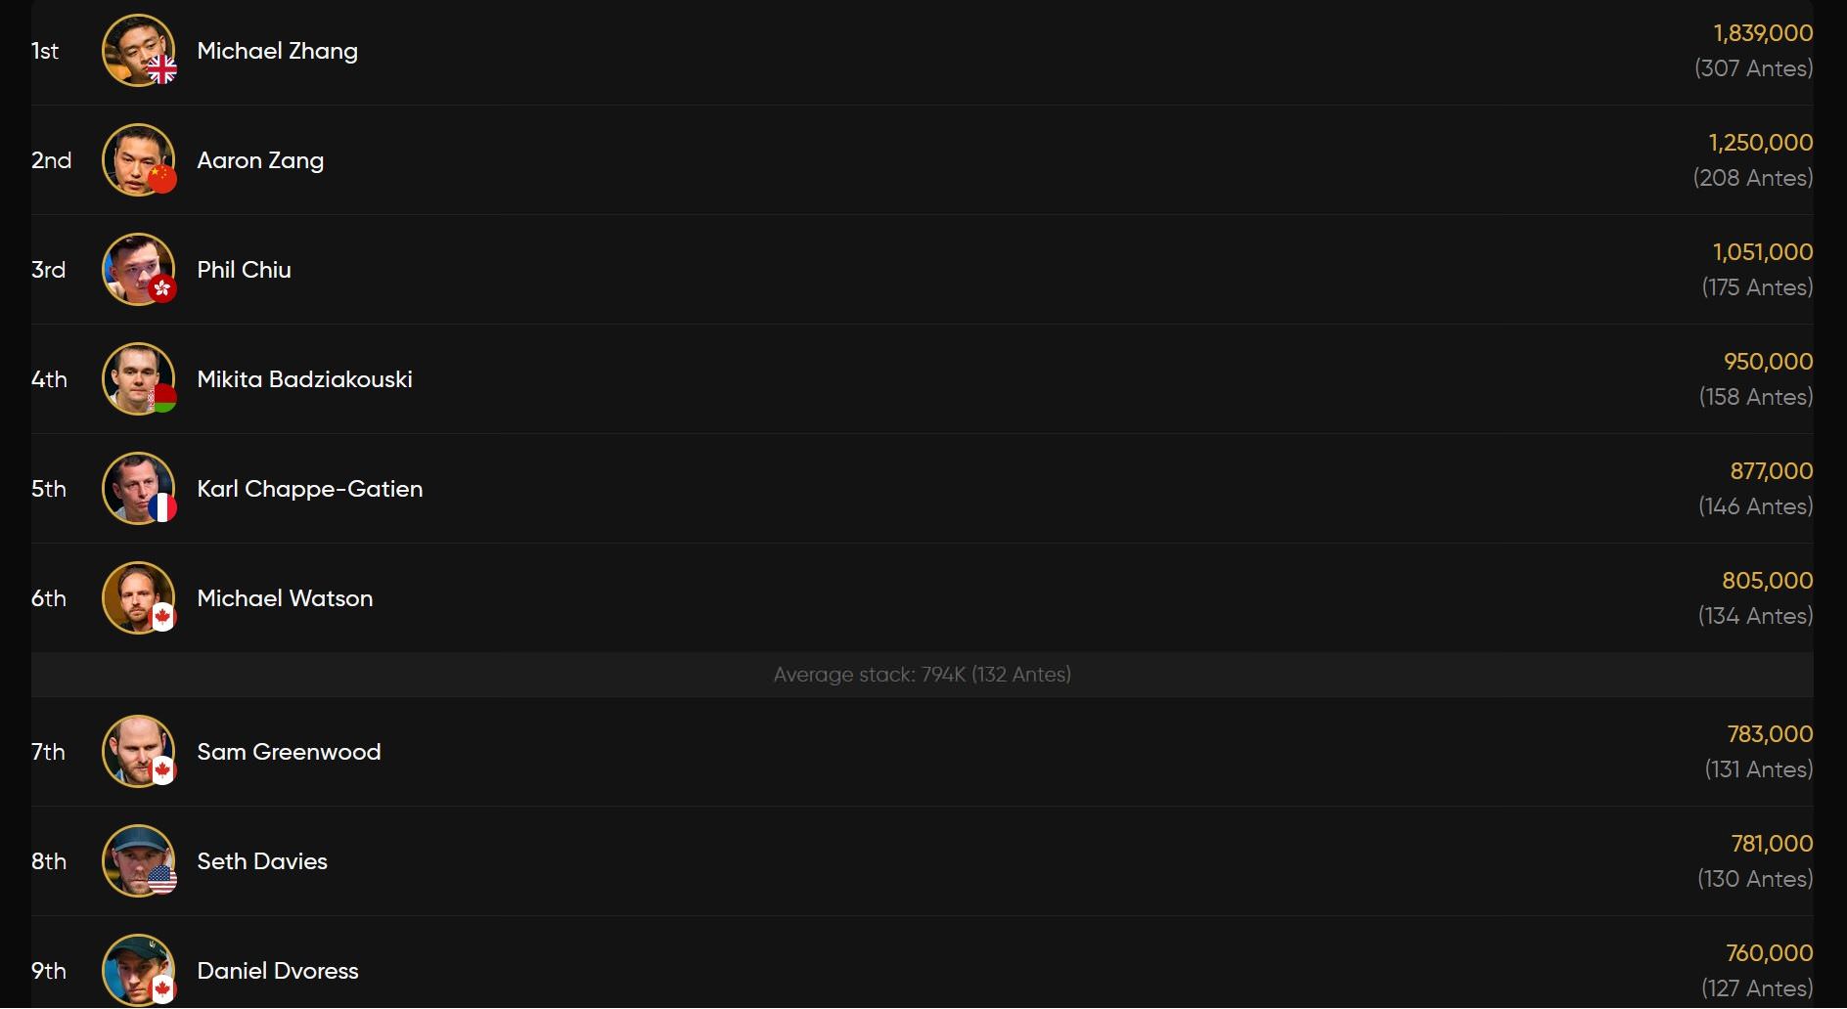Click the Canada flag badge on Sam Greenwood
Image resolution: width=1847 pixels, height=1009 pixels.
click(162, 770)
